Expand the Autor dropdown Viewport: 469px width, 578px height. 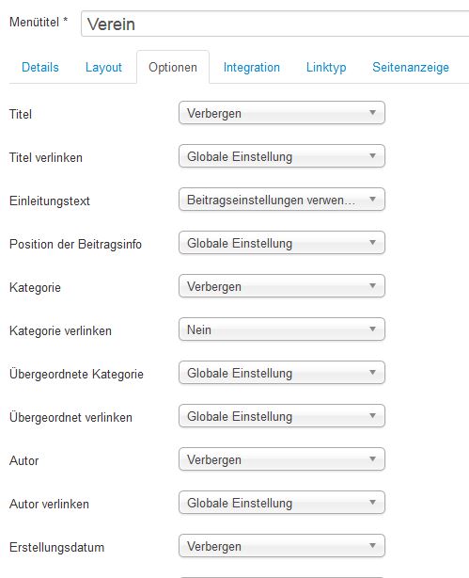pyautogui.click(x=282, y=459)
